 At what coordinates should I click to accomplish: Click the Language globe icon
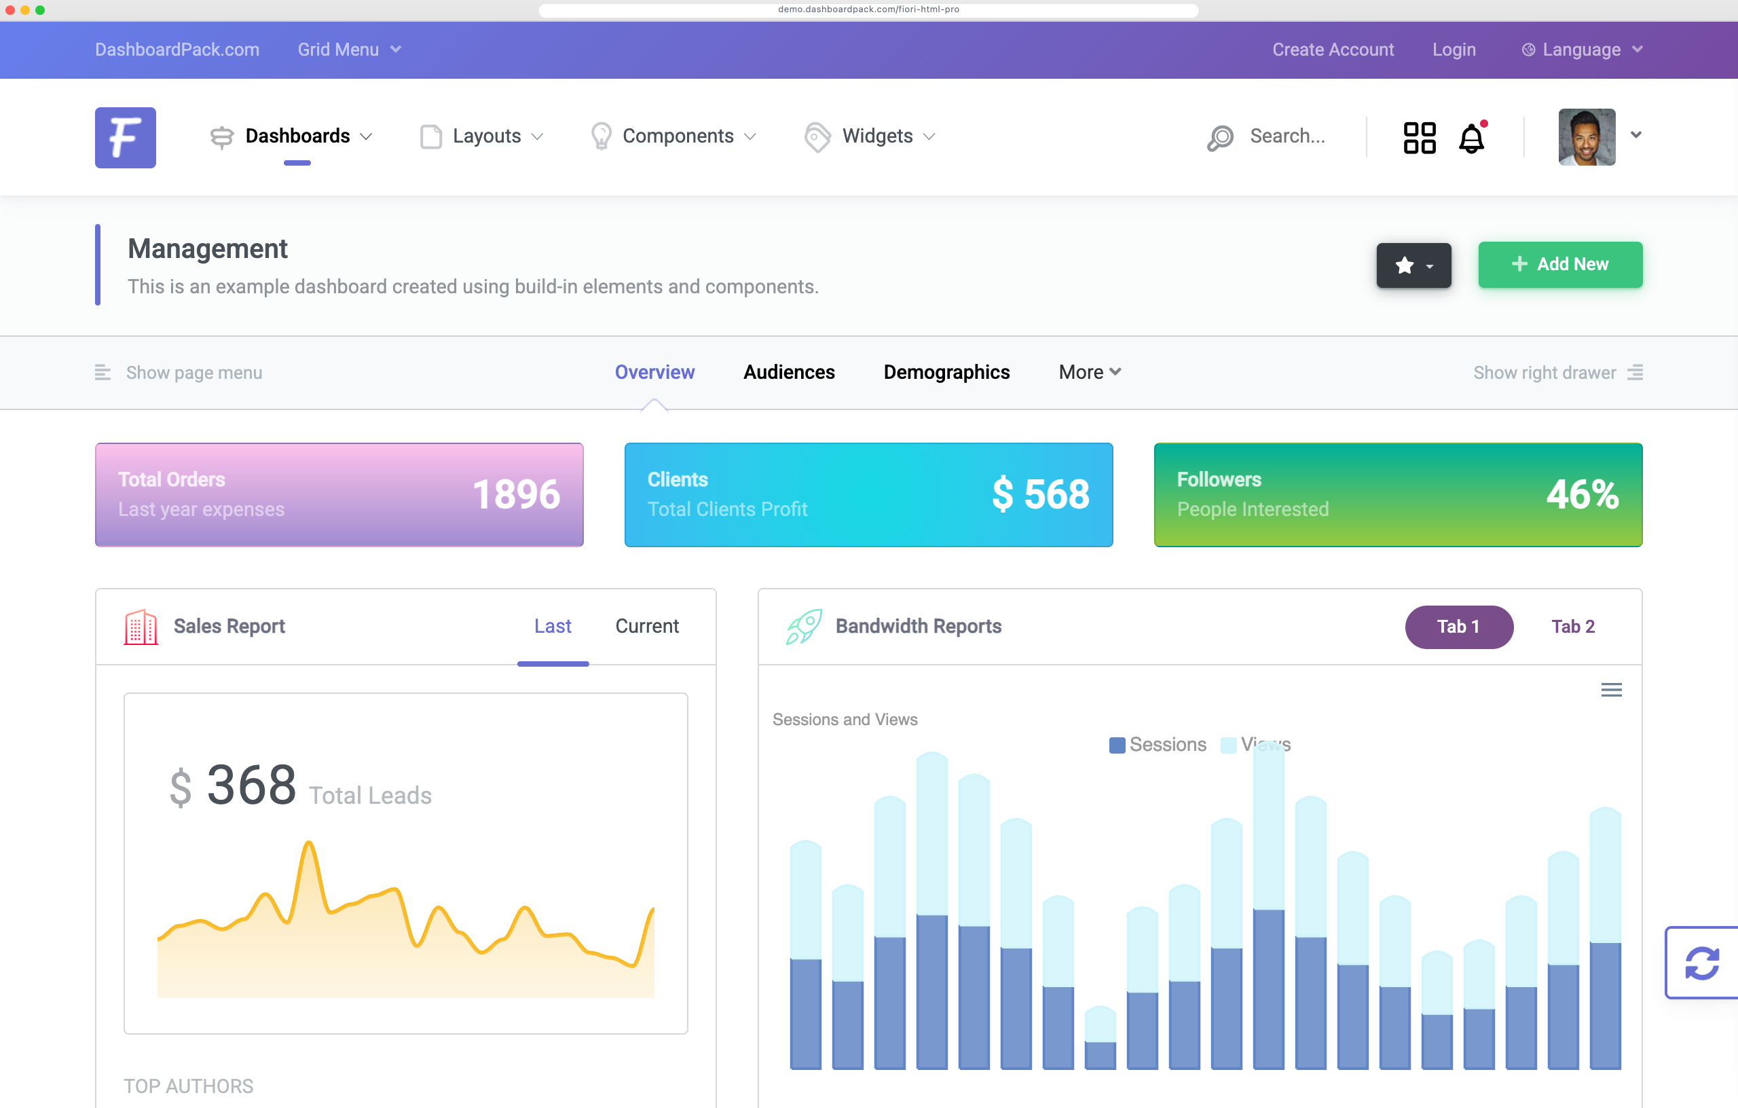coord(1529,50)
